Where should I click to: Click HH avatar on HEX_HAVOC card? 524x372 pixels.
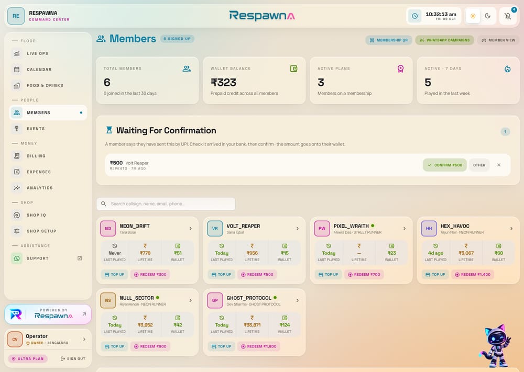point(429,229)
